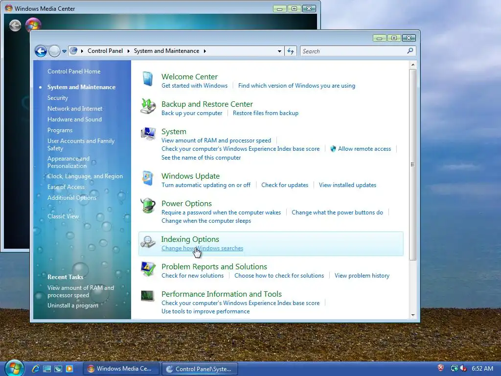Click the System computer icon
Image resolution: width=501 pixels, height=376 pixels.
coord(148,134)
